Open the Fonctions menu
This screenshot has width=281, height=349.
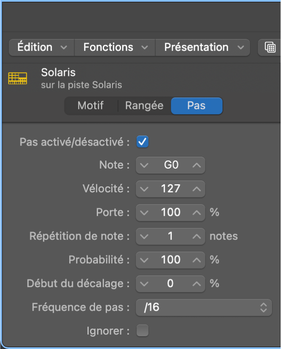point(115,47)
